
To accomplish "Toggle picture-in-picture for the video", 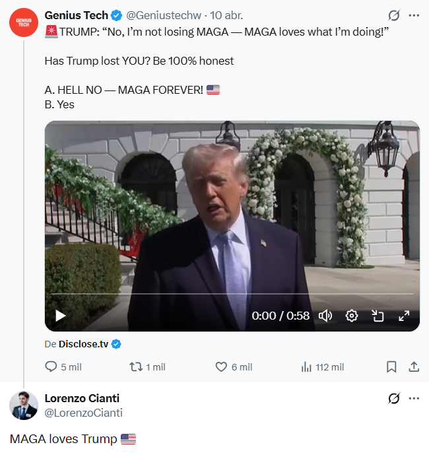I will click(x=378, y=316).
